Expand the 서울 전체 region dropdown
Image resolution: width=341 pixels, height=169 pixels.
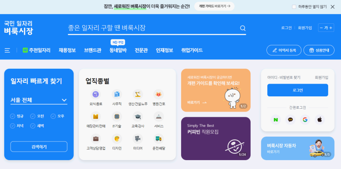tap(39, 100)
